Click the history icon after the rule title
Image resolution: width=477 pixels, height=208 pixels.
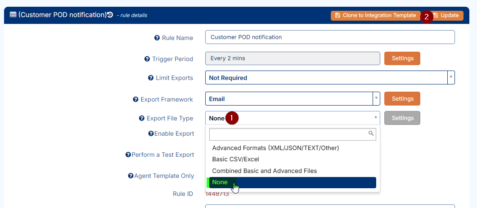pyautogui.click(x=110, y=15)
